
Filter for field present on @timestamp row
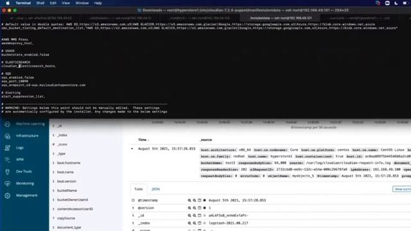(x=204, y=200)
